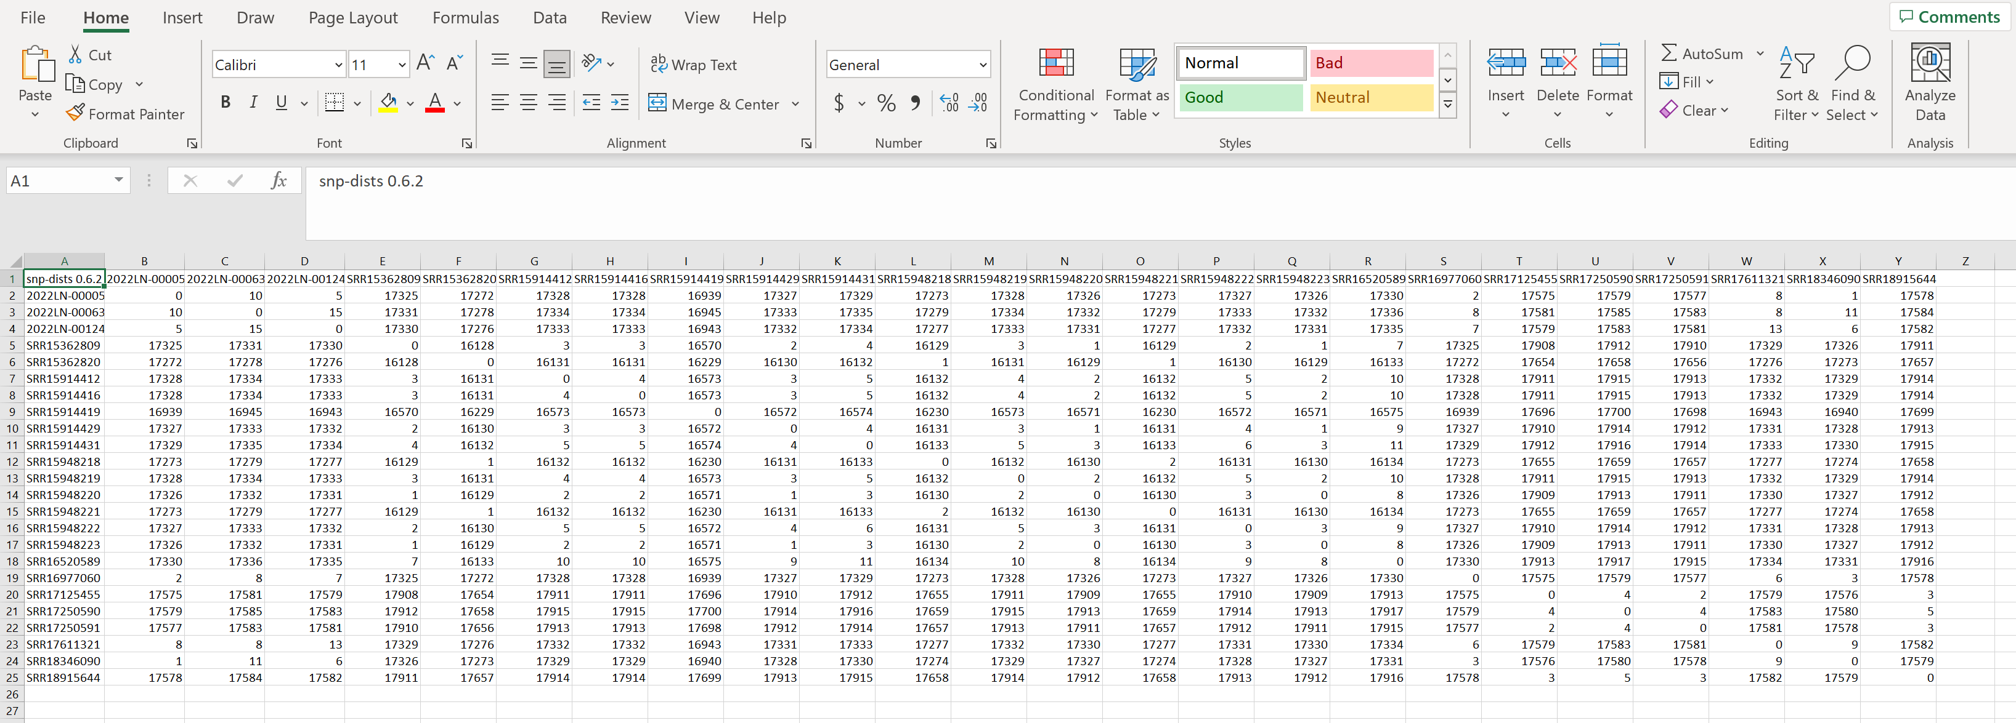Open the number format dropdown
Screen dimensions: 2016x723
(983, 64)
